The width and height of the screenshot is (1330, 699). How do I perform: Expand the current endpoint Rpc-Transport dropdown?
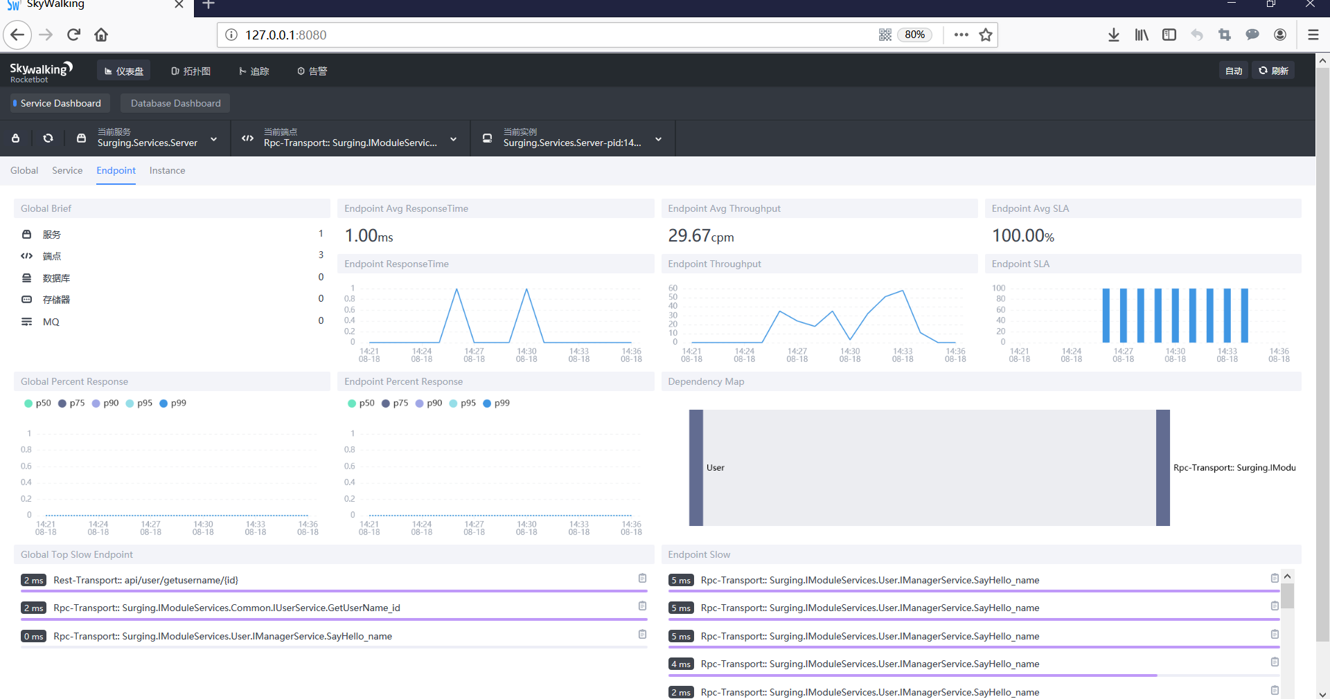pos(351,138)
